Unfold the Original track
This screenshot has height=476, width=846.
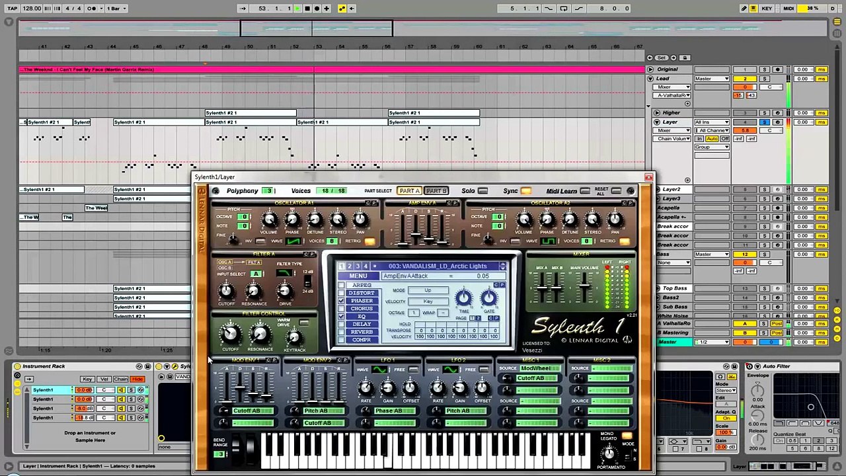click(x=650, y=69)
